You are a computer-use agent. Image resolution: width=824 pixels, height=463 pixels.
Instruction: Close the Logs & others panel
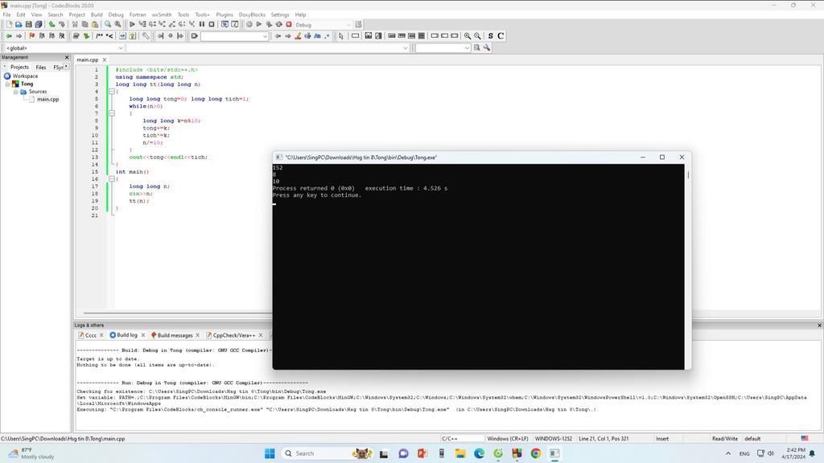tap(819, 326)
